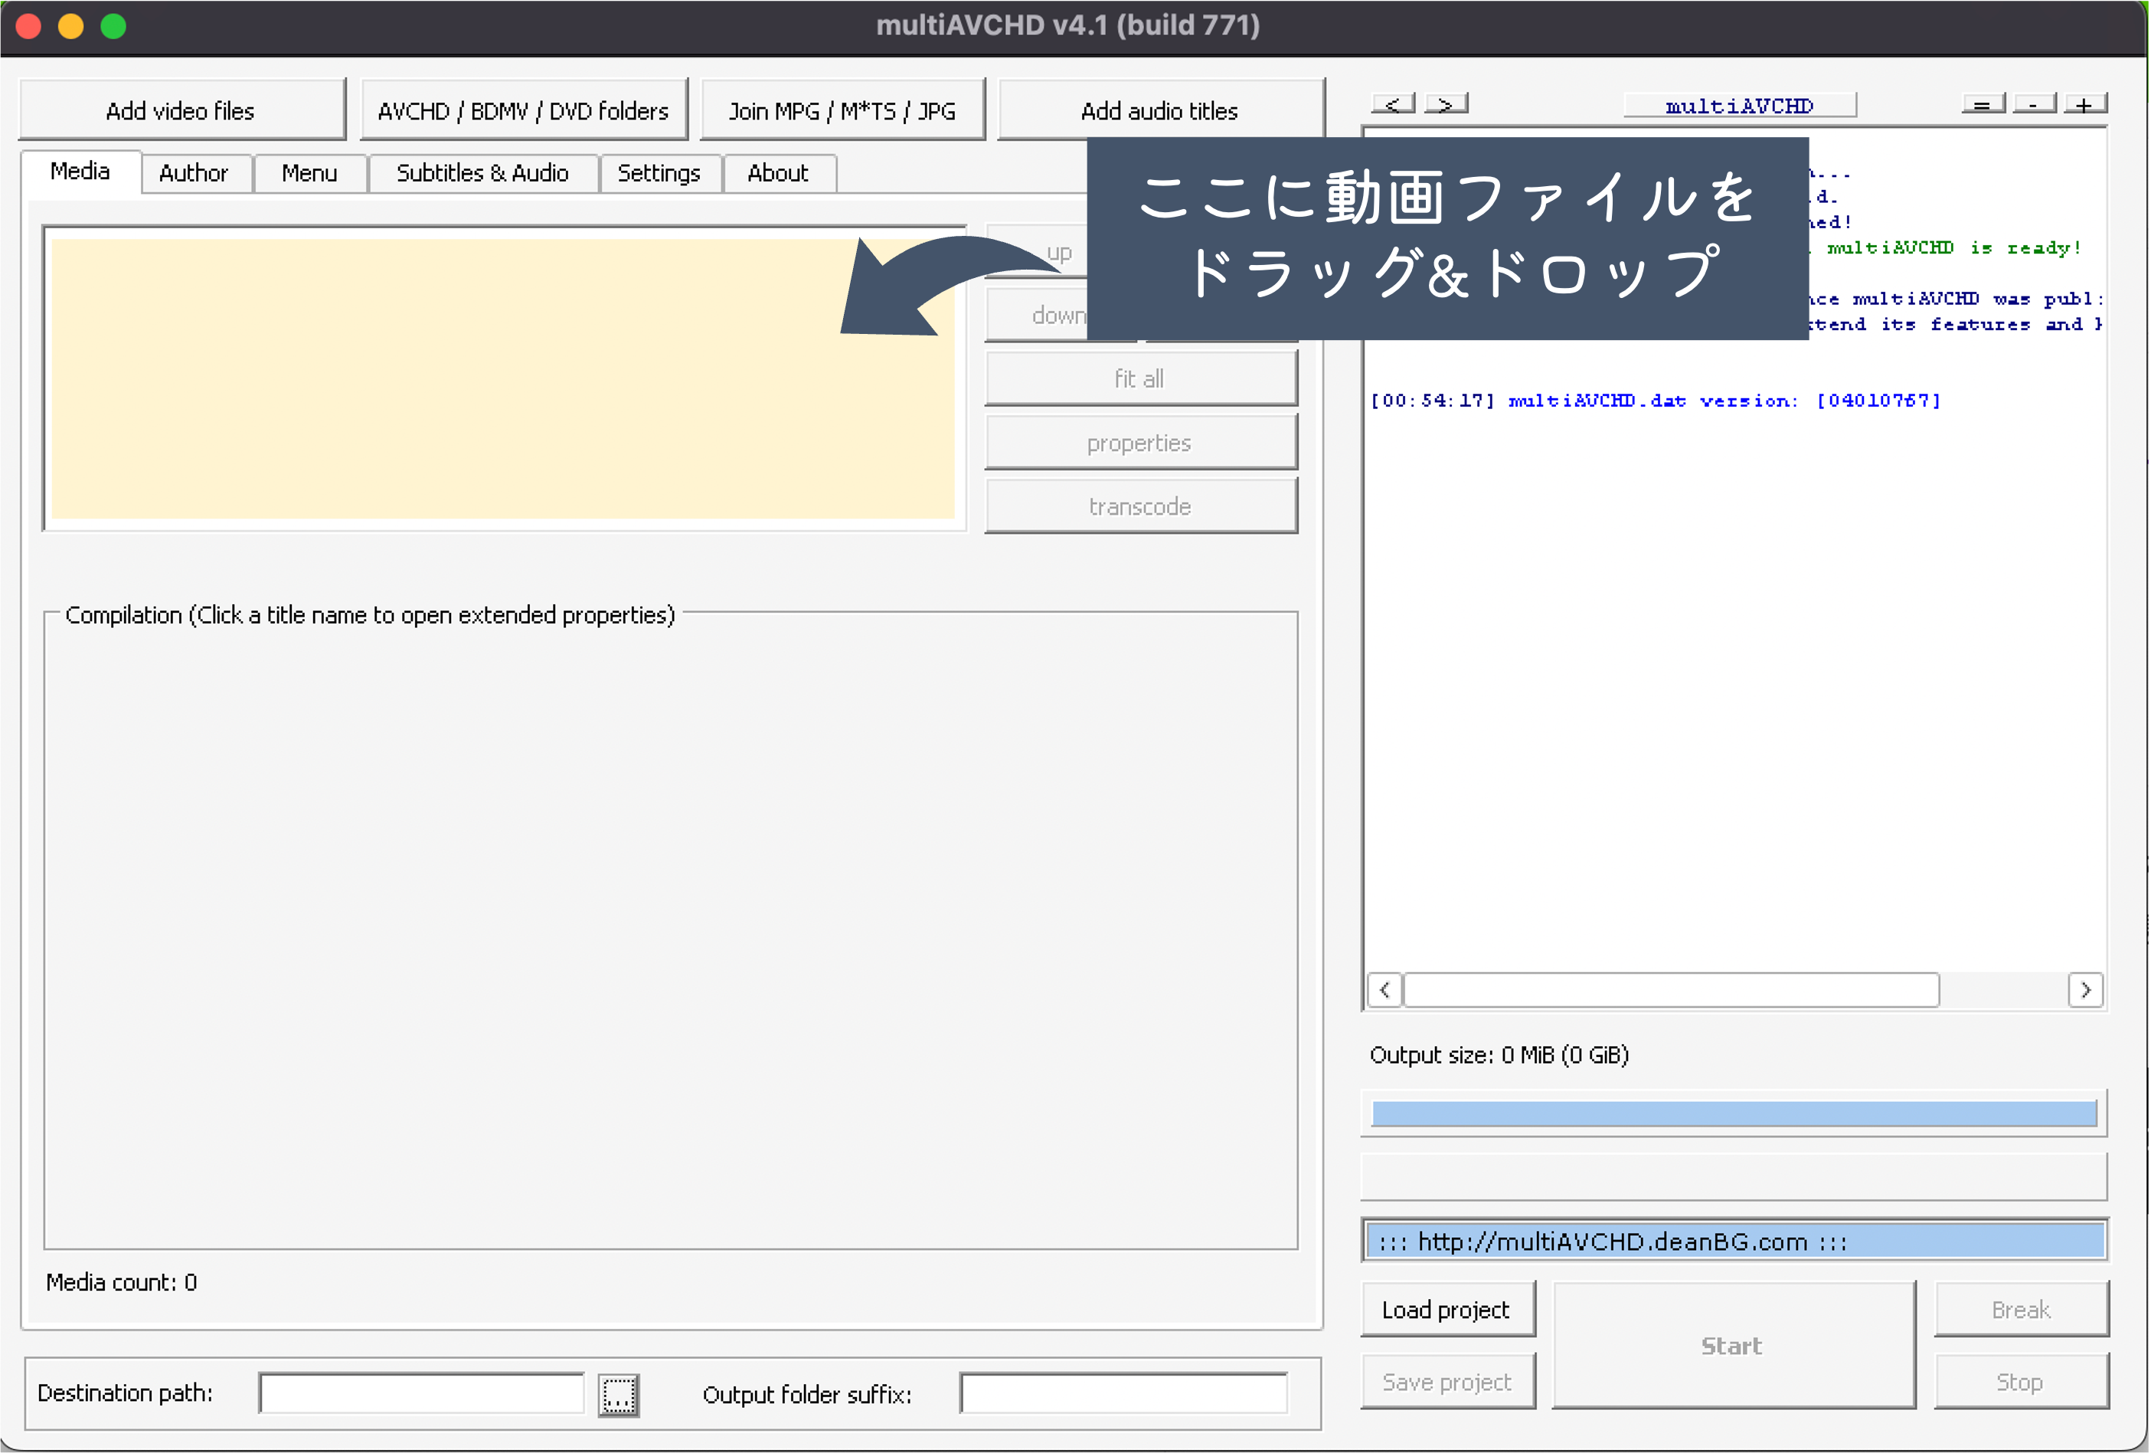Click the - icon at top right
Screen dimensions: 2151x1453
pos(2035,103)
